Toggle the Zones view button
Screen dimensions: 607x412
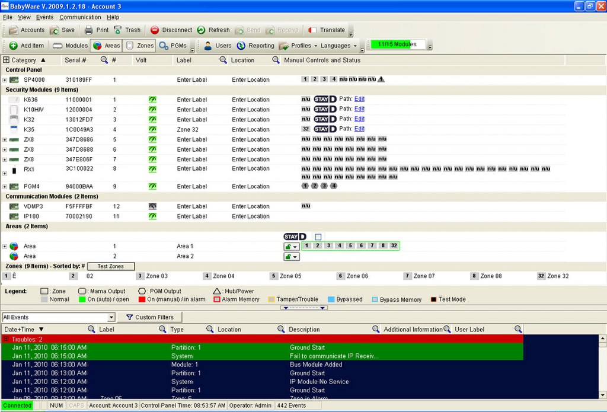coord(139,46)
